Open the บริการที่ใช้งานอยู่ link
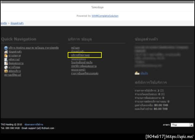Viewport: 195px width, 140px height. (80, 55)
